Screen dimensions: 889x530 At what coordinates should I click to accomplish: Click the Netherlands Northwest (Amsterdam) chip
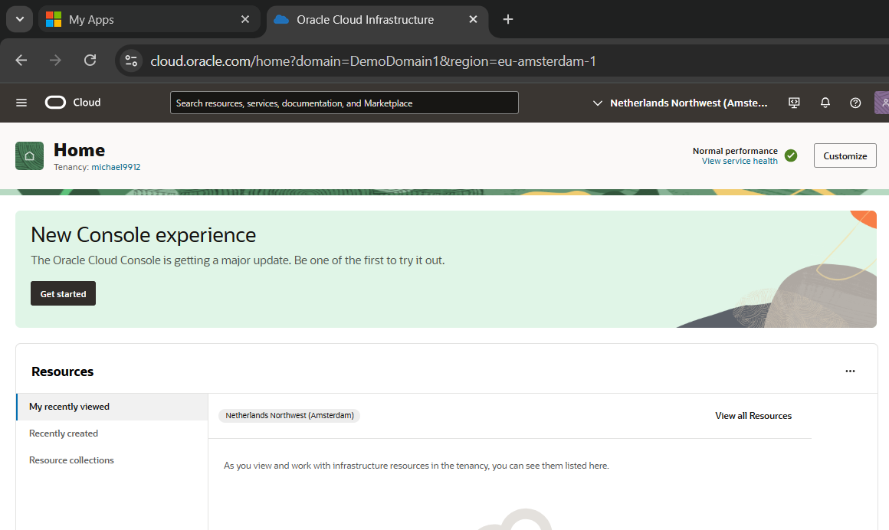(289, 415)
